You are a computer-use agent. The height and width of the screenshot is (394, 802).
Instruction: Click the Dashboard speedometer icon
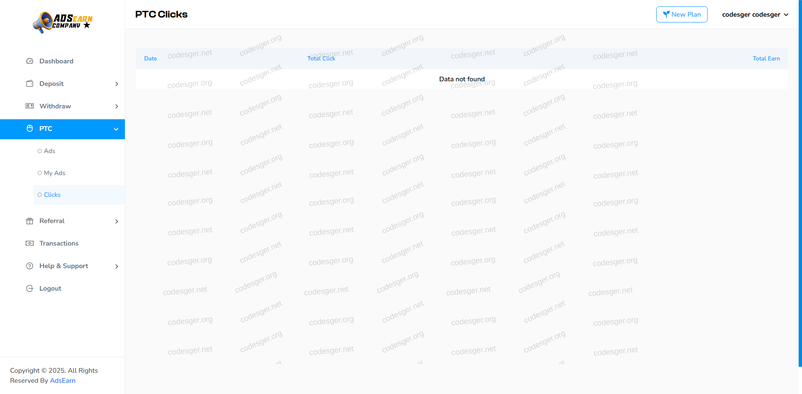30,61
